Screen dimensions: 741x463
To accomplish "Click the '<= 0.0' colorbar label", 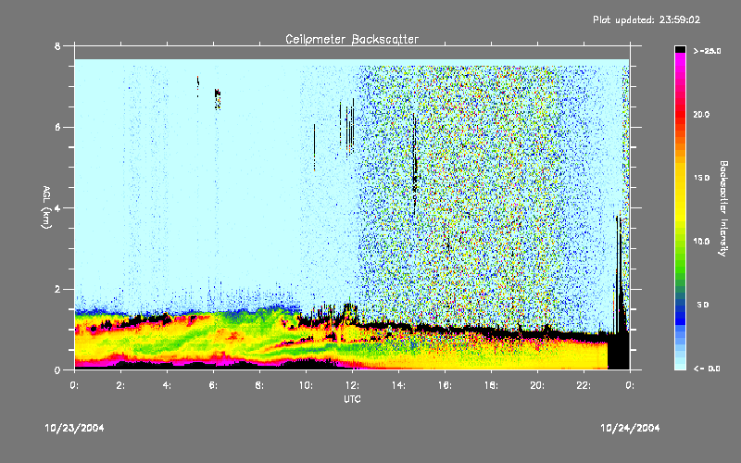I will tap(707, 369).
